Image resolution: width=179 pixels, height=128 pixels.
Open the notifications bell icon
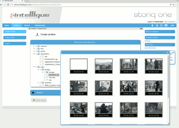152,25
